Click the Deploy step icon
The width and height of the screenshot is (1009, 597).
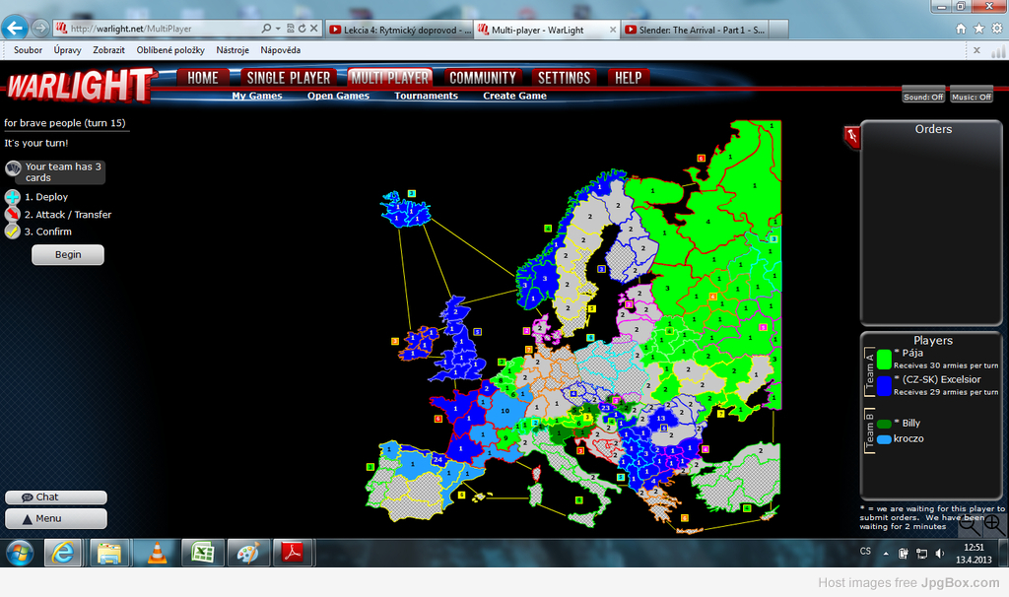click(x=13, y=197)
